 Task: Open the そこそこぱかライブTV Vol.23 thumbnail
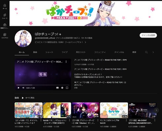[x=114, y=110]
